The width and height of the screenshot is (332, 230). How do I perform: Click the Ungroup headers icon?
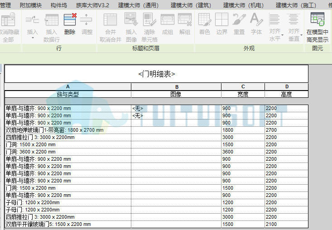tap(185, 20)
